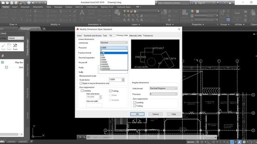Check Leading under angular Zero suppression
Viewport: 257px width, 144px height.
click(135, 102)
